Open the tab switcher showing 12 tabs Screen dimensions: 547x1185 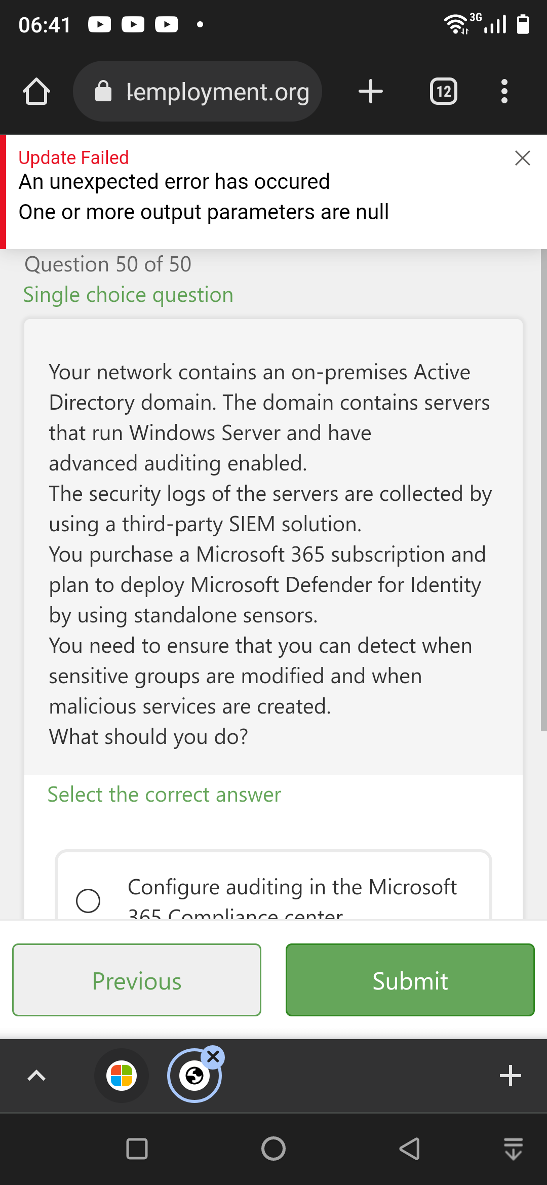[x=443, y=91]
